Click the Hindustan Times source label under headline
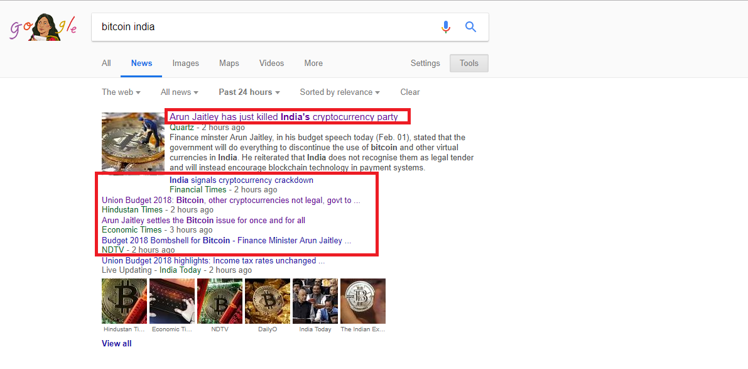This screenshot has height=369, width=748. [132, 209]
